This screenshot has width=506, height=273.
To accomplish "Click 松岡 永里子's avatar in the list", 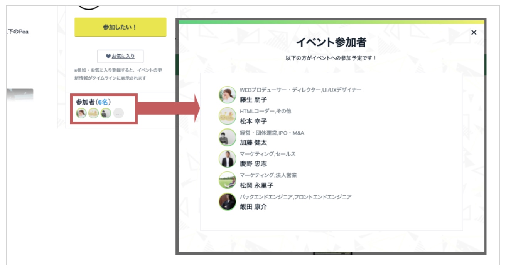I will point(227,180).
